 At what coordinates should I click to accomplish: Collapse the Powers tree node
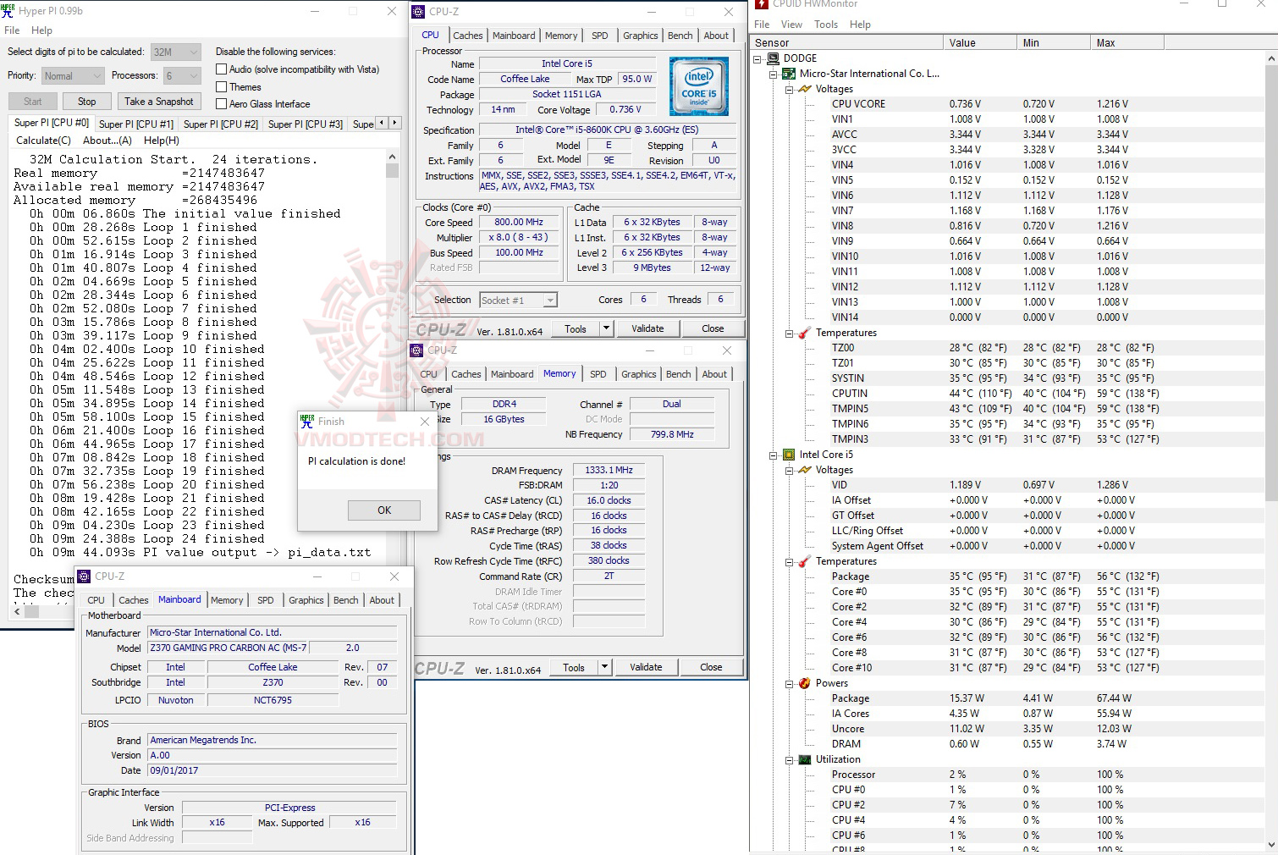pyautogui.click(x=790, y=683)
